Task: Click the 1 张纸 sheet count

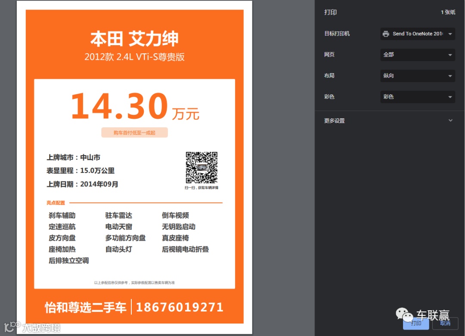Action: (448, 12)
